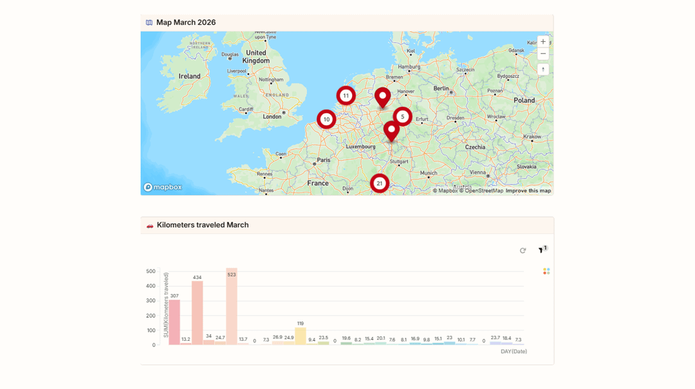
Task: Select the 434 km bar
Action: point(197,312)
